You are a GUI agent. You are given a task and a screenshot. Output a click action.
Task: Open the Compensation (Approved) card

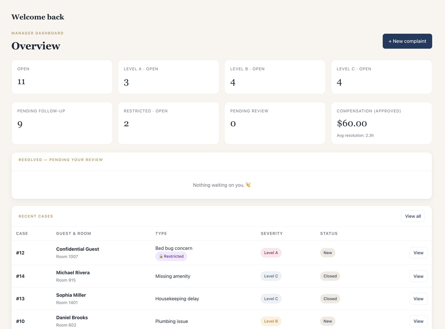click(x=381, y=123)
